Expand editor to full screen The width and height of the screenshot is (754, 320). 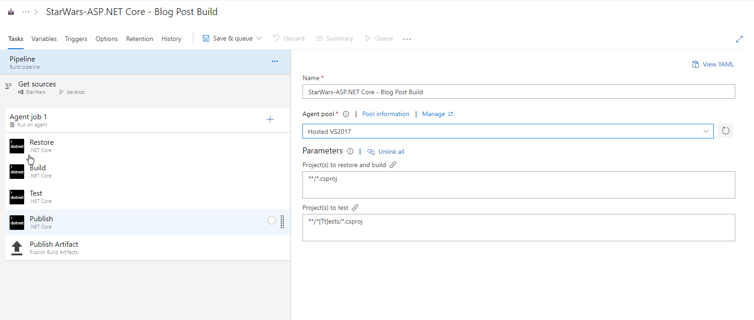(x=739, y=39)
